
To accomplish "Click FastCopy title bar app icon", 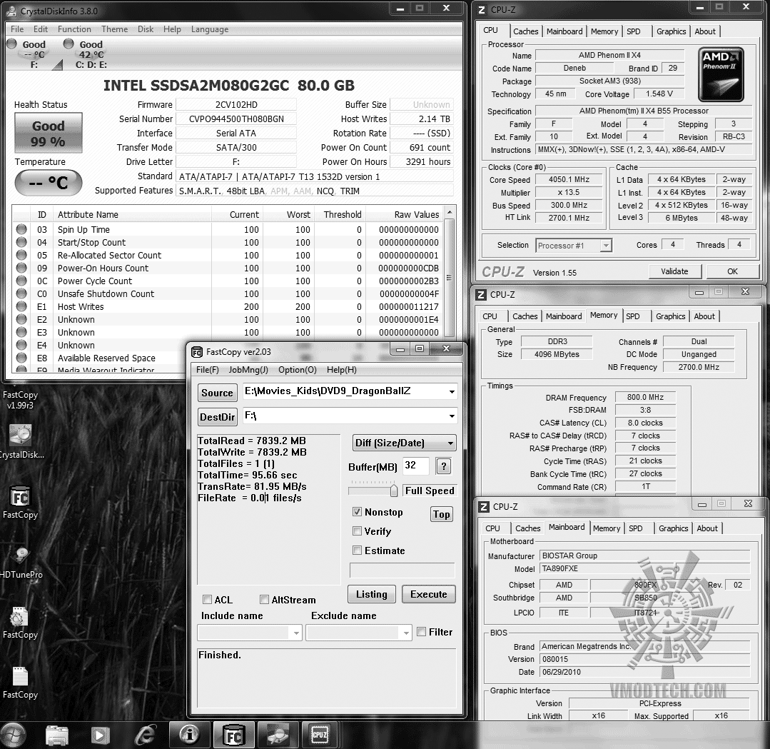I will [x=197, y=352].
